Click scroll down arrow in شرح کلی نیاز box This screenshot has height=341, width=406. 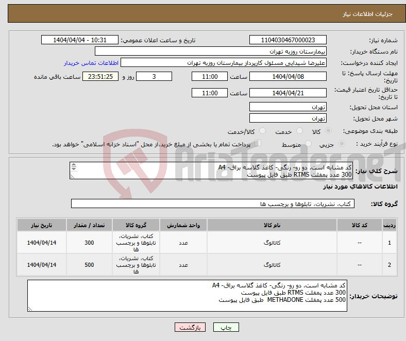click(74, 168)
